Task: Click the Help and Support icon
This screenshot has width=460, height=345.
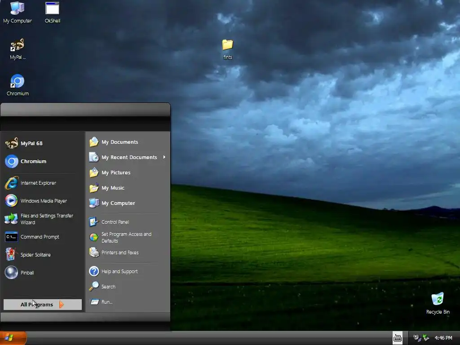Action: [94, 271]
